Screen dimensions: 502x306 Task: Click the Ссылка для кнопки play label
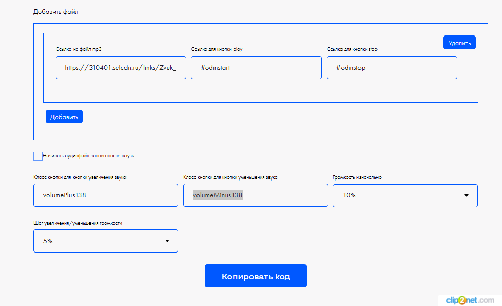pos(217,49)
